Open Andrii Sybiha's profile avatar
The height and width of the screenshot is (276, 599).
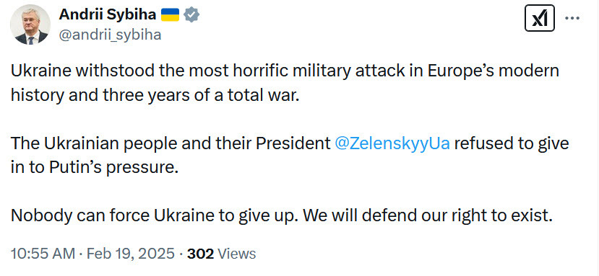coord(30,25)
